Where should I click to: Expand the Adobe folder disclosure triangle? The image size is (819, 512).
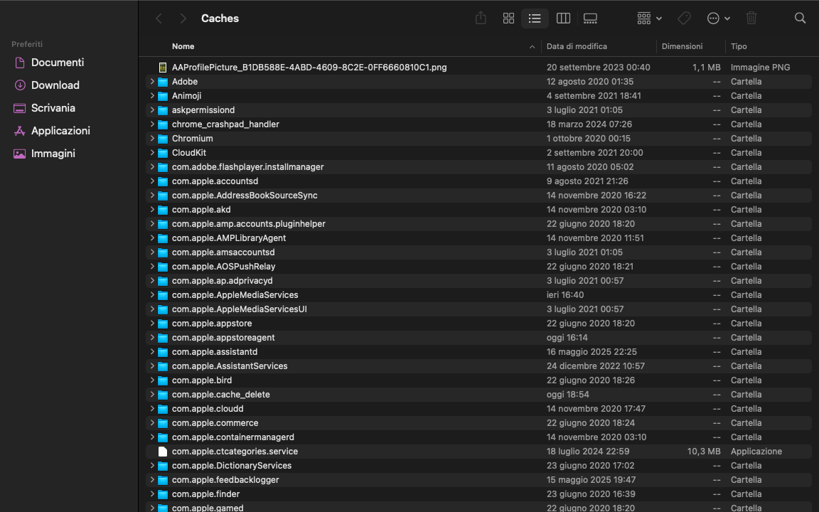152,81
